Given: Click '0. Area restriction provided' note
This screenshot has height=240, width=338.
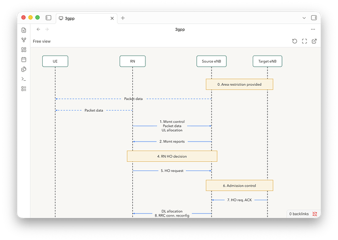Looking at the screenshot, I should pos(240,84).
